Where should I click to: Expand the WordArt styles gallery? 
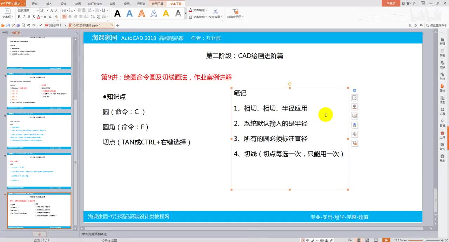point(186,14)
